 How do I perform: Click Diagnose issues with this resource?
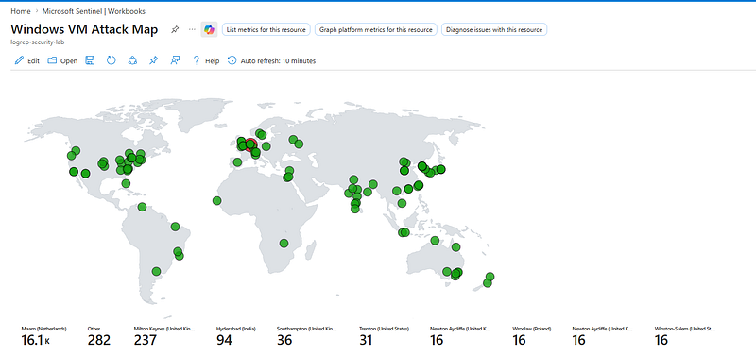tap(494, 29)
